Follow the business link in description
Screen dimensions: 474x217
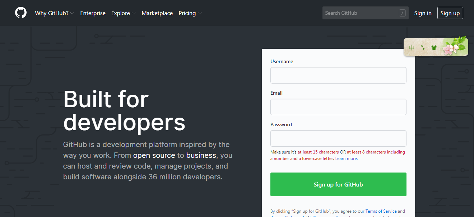(x=201, y=155)
